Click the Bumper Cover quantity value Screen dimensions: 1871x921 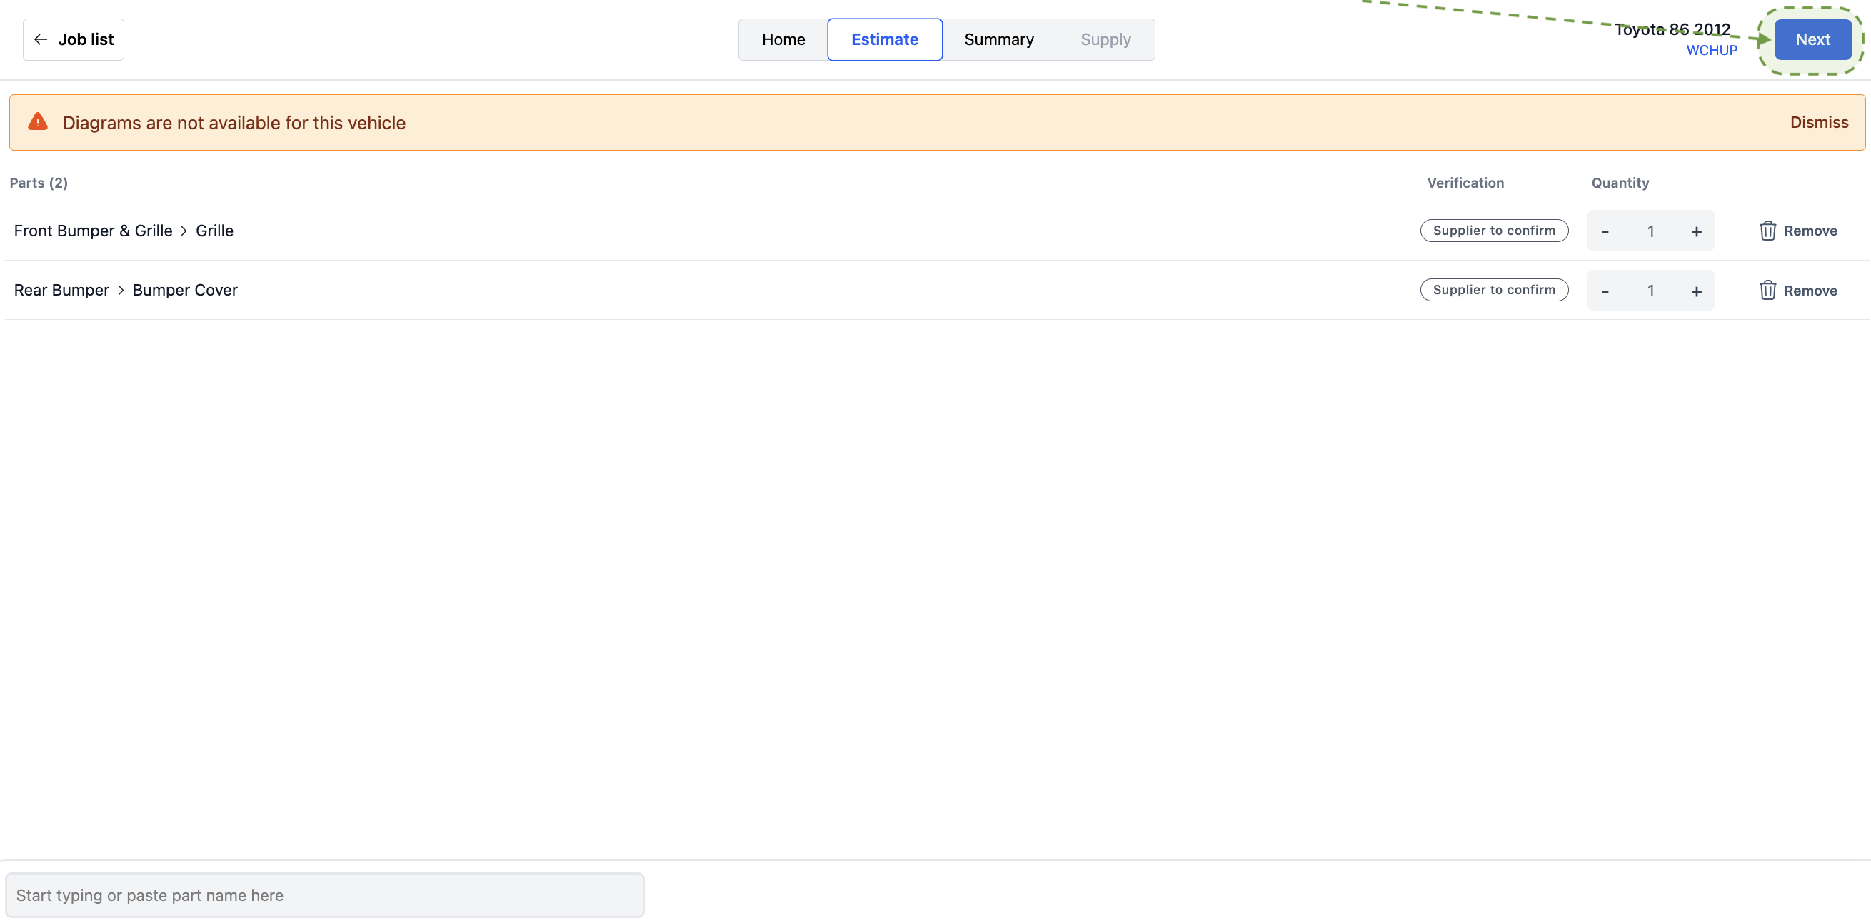click(1650, 291)
